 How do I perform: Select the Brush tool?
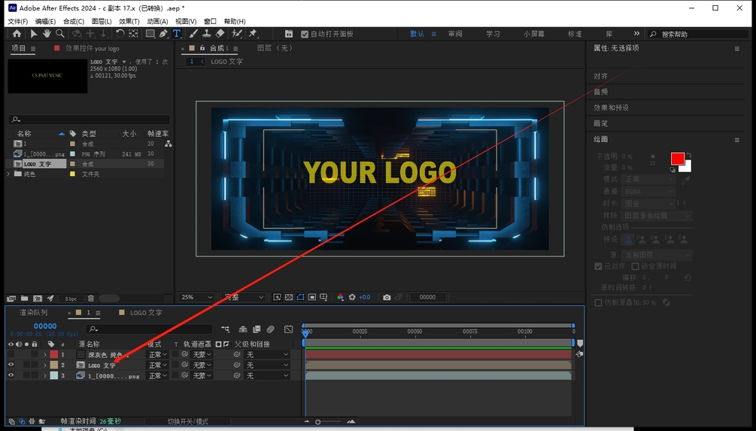193,34
